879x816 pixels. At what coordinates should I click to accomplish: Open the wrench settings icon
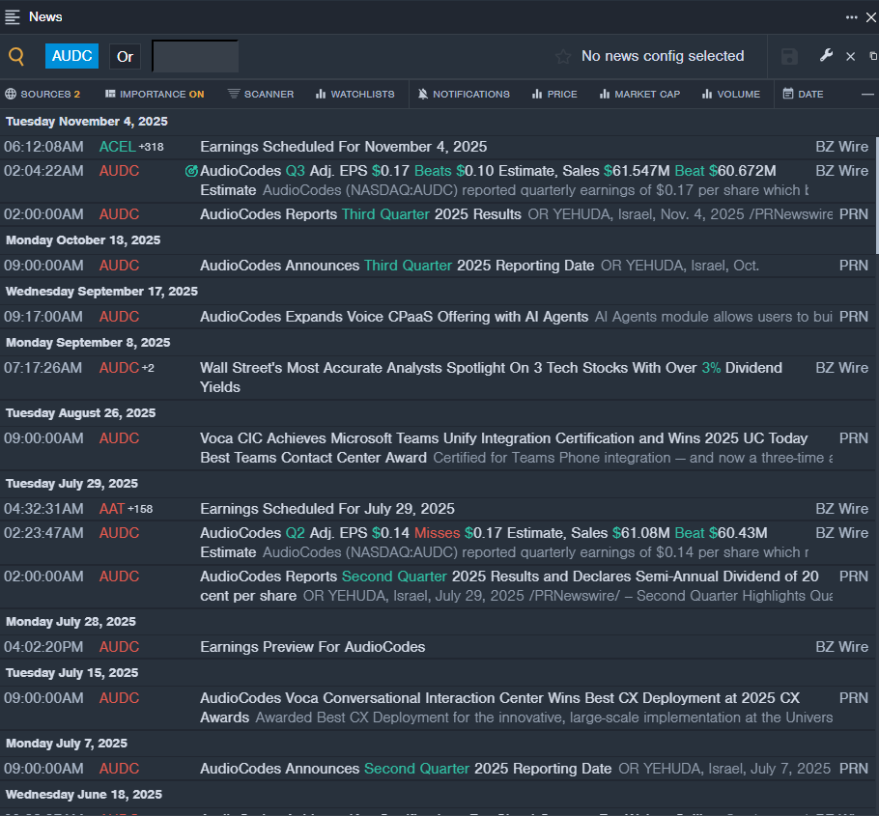[826, 56]
